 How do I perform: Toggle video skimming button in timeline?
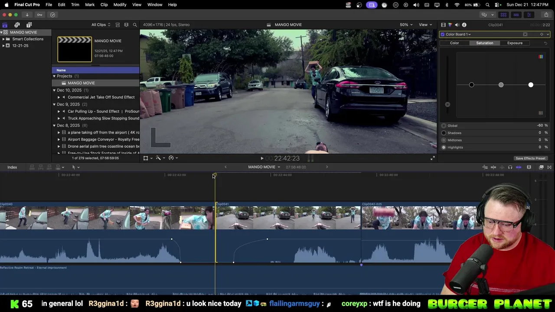click(x=493, y=167)
